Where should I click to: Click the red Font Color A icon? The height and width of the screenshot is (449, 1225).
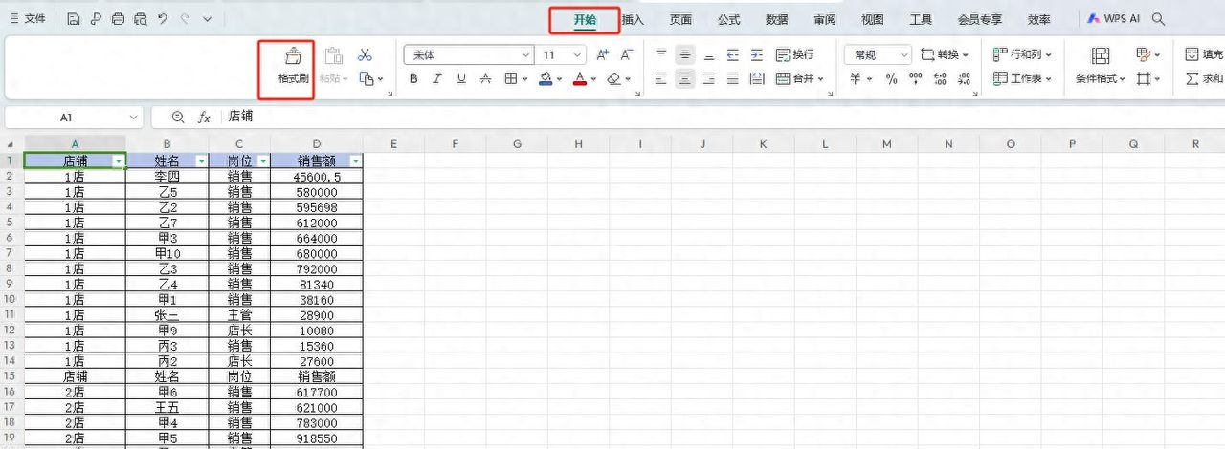pos(579,79)
